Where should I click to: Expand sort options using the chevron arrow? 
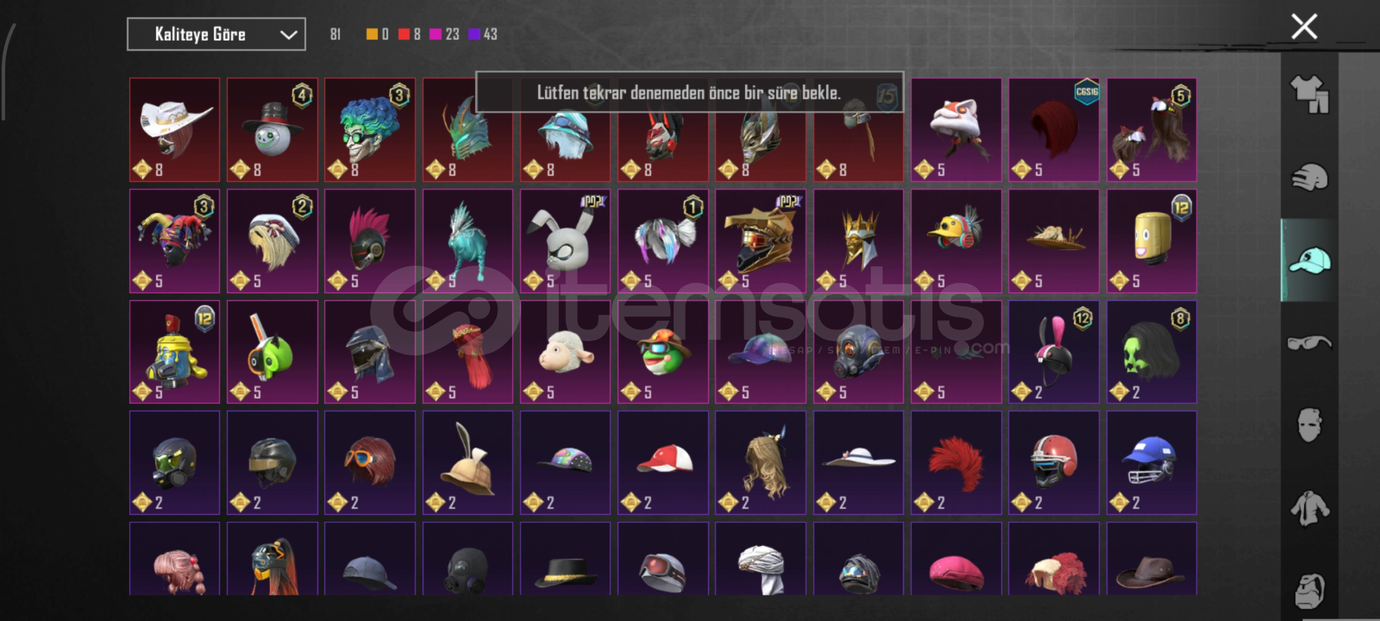[288, 35]
